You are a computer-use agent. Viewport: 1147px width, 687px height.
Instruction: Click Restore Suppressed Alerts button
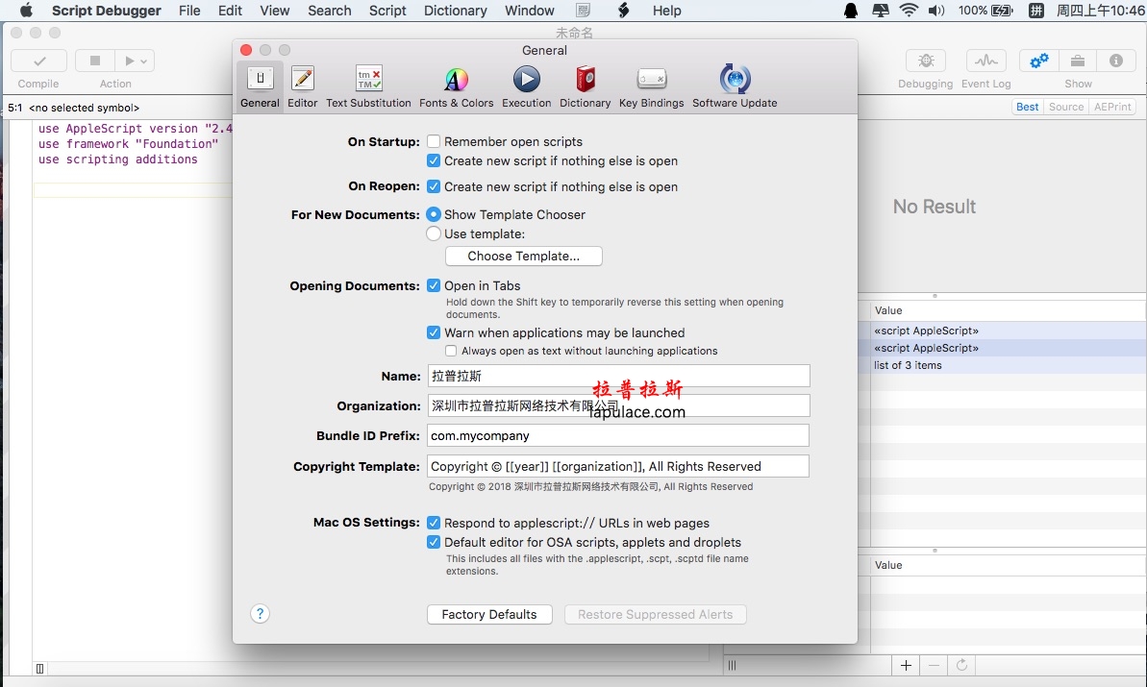pyautogui.click(x=656, y=615)
